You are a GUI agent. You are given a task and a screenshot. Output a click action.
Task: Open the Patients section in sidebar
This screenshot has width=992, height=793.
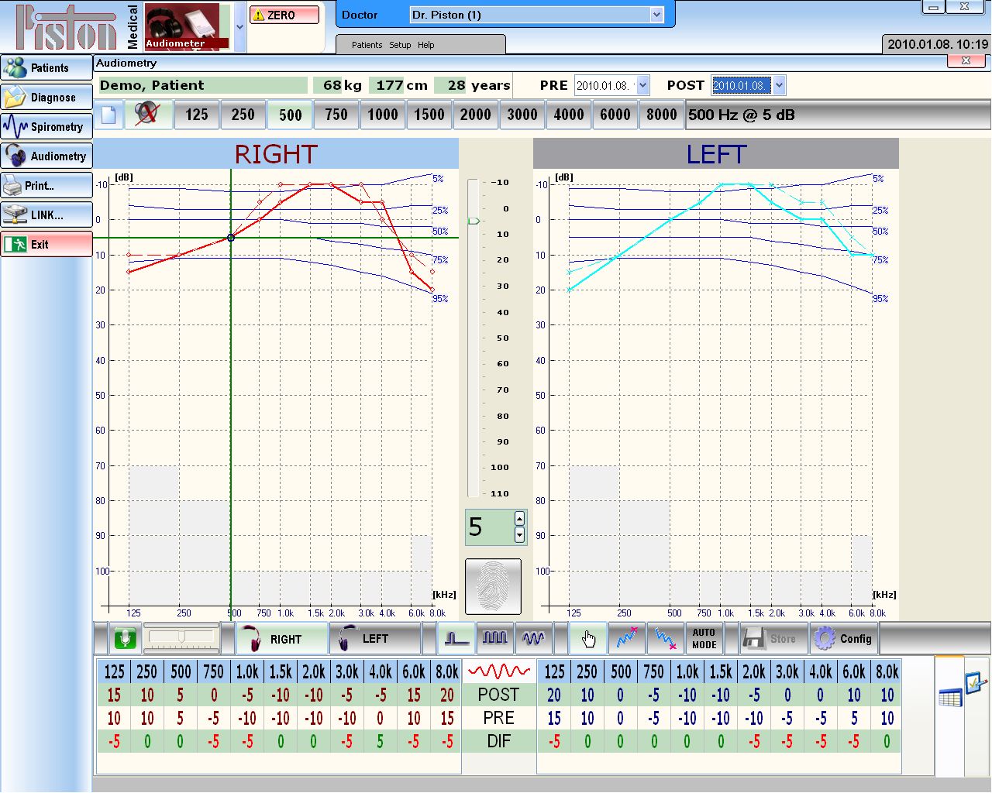point(46,68)
